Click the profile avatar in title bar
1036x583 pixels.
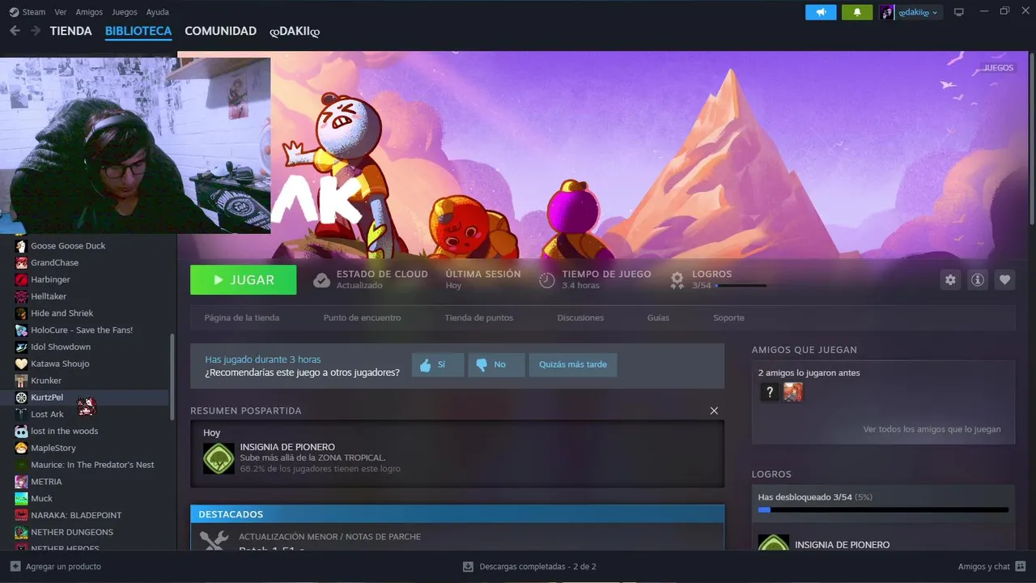[x=888, y=12]
